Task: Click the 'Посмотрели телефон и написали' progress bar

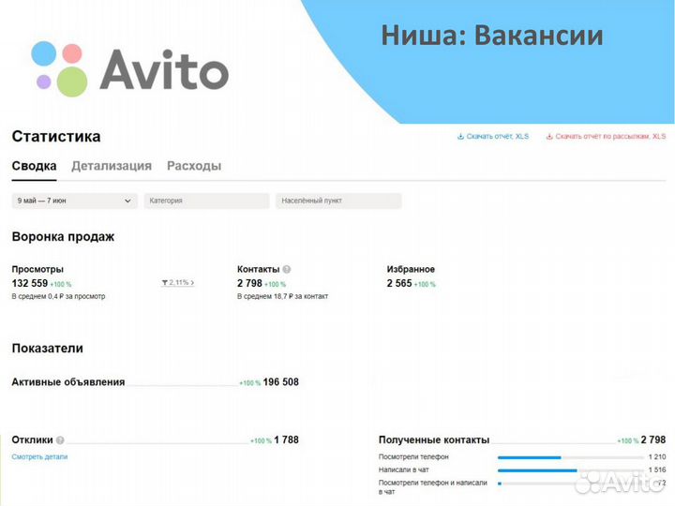Action: pos(572,484)
